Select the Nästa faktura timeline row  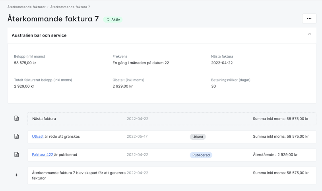[172, 119]
